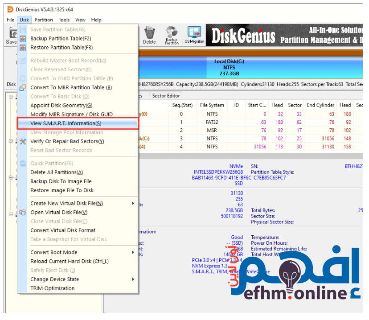
Task: Click the Backup Partition Table icon
Action: (x=23, y=38)
